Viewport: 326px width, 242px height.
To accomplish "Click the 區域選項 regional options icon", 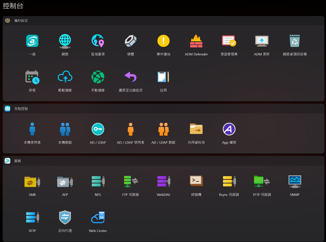I will [98, 41].
